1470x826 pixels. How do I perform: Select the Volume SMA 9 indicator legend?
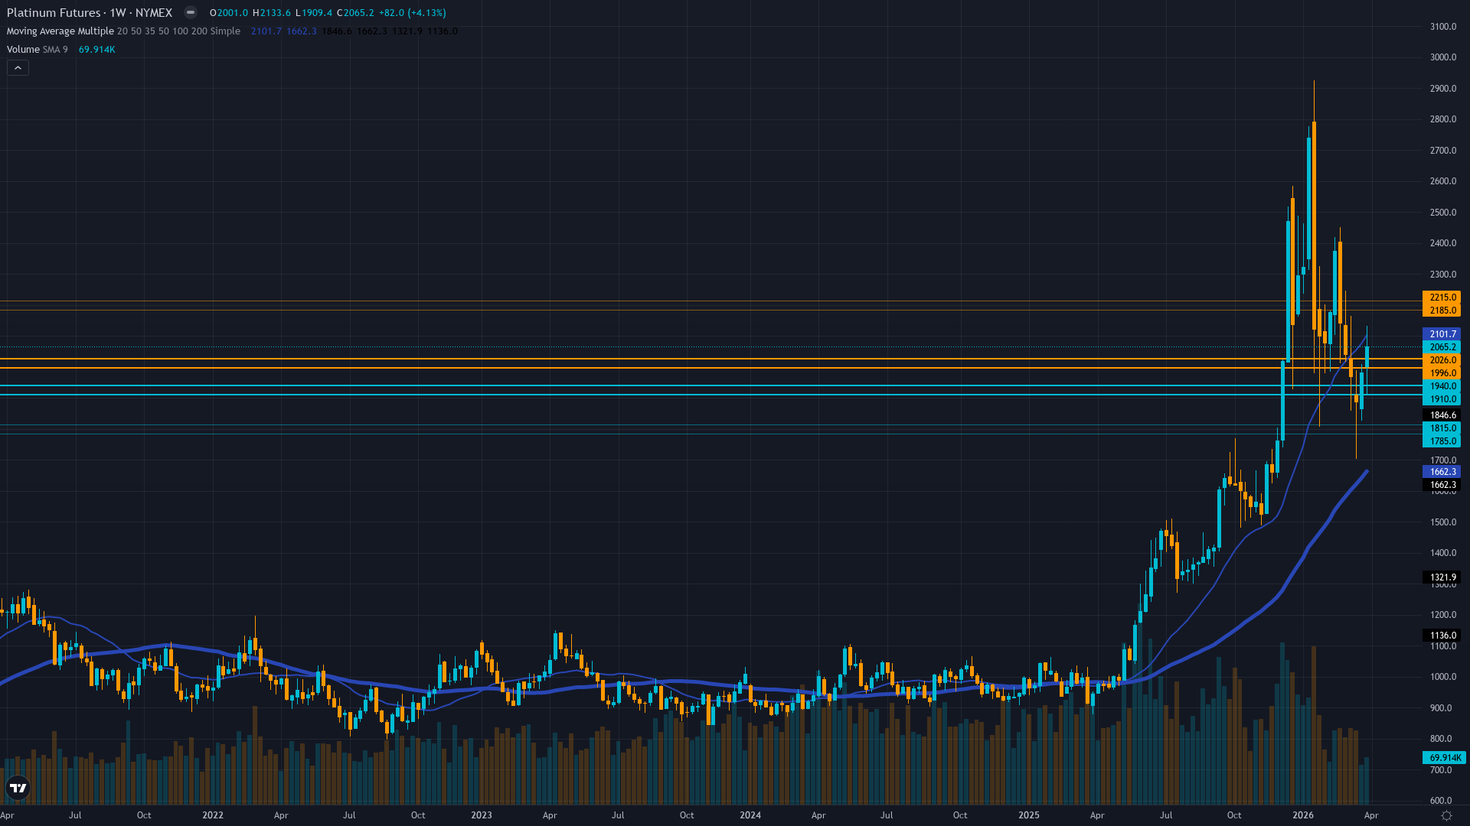(38, 50)
